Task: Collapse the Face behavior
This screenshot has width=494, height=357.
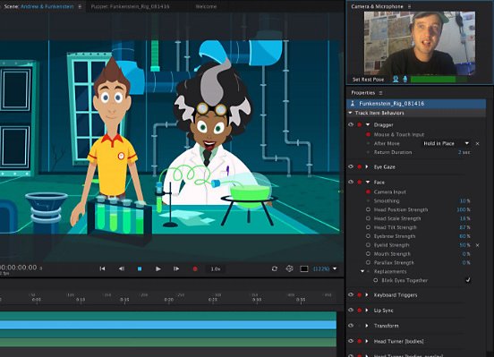Action: pyautogui.click(x=368, y=183)
